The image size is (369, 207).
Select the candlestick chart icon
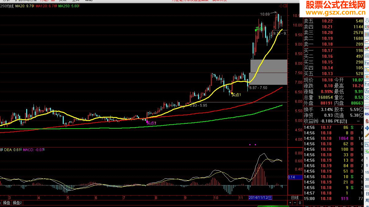[x=367, y=48]
